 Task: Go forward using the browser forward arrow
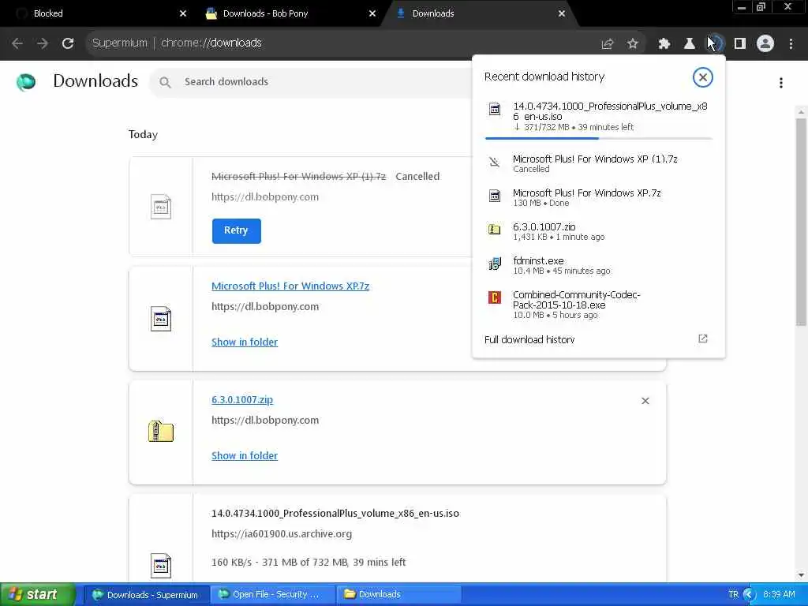pyautogui.click(x=43, y=43)
